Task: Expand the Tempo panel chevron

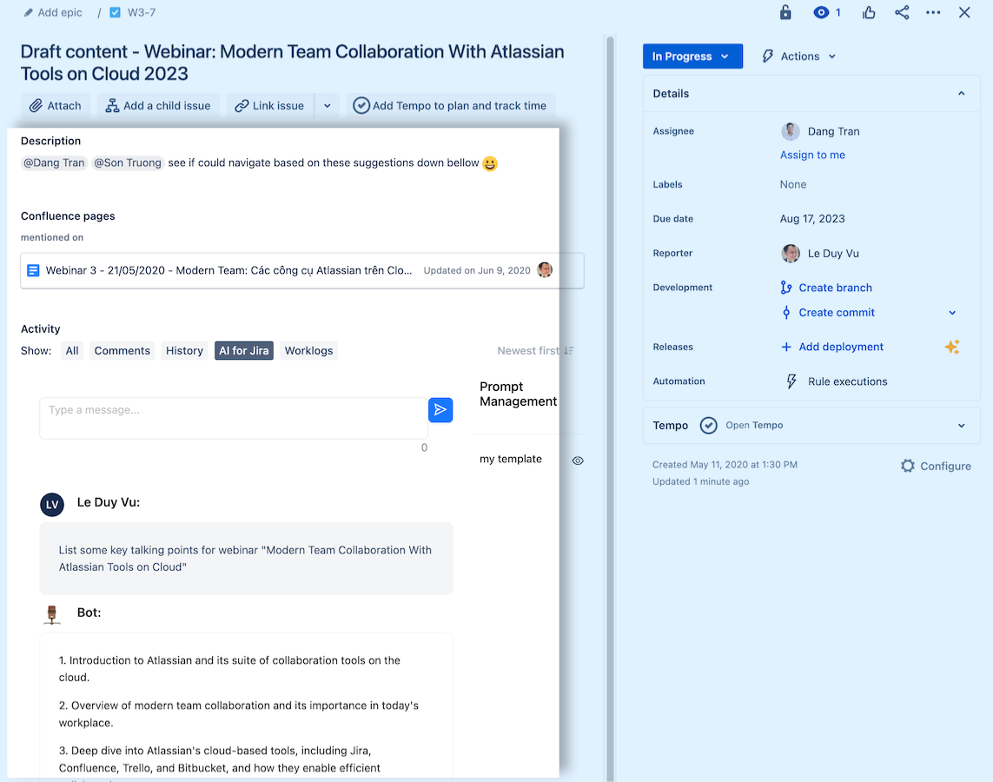Action: 962,426
